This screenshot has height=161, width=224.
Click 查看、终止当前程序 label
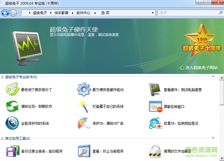(x=108, y=151)
